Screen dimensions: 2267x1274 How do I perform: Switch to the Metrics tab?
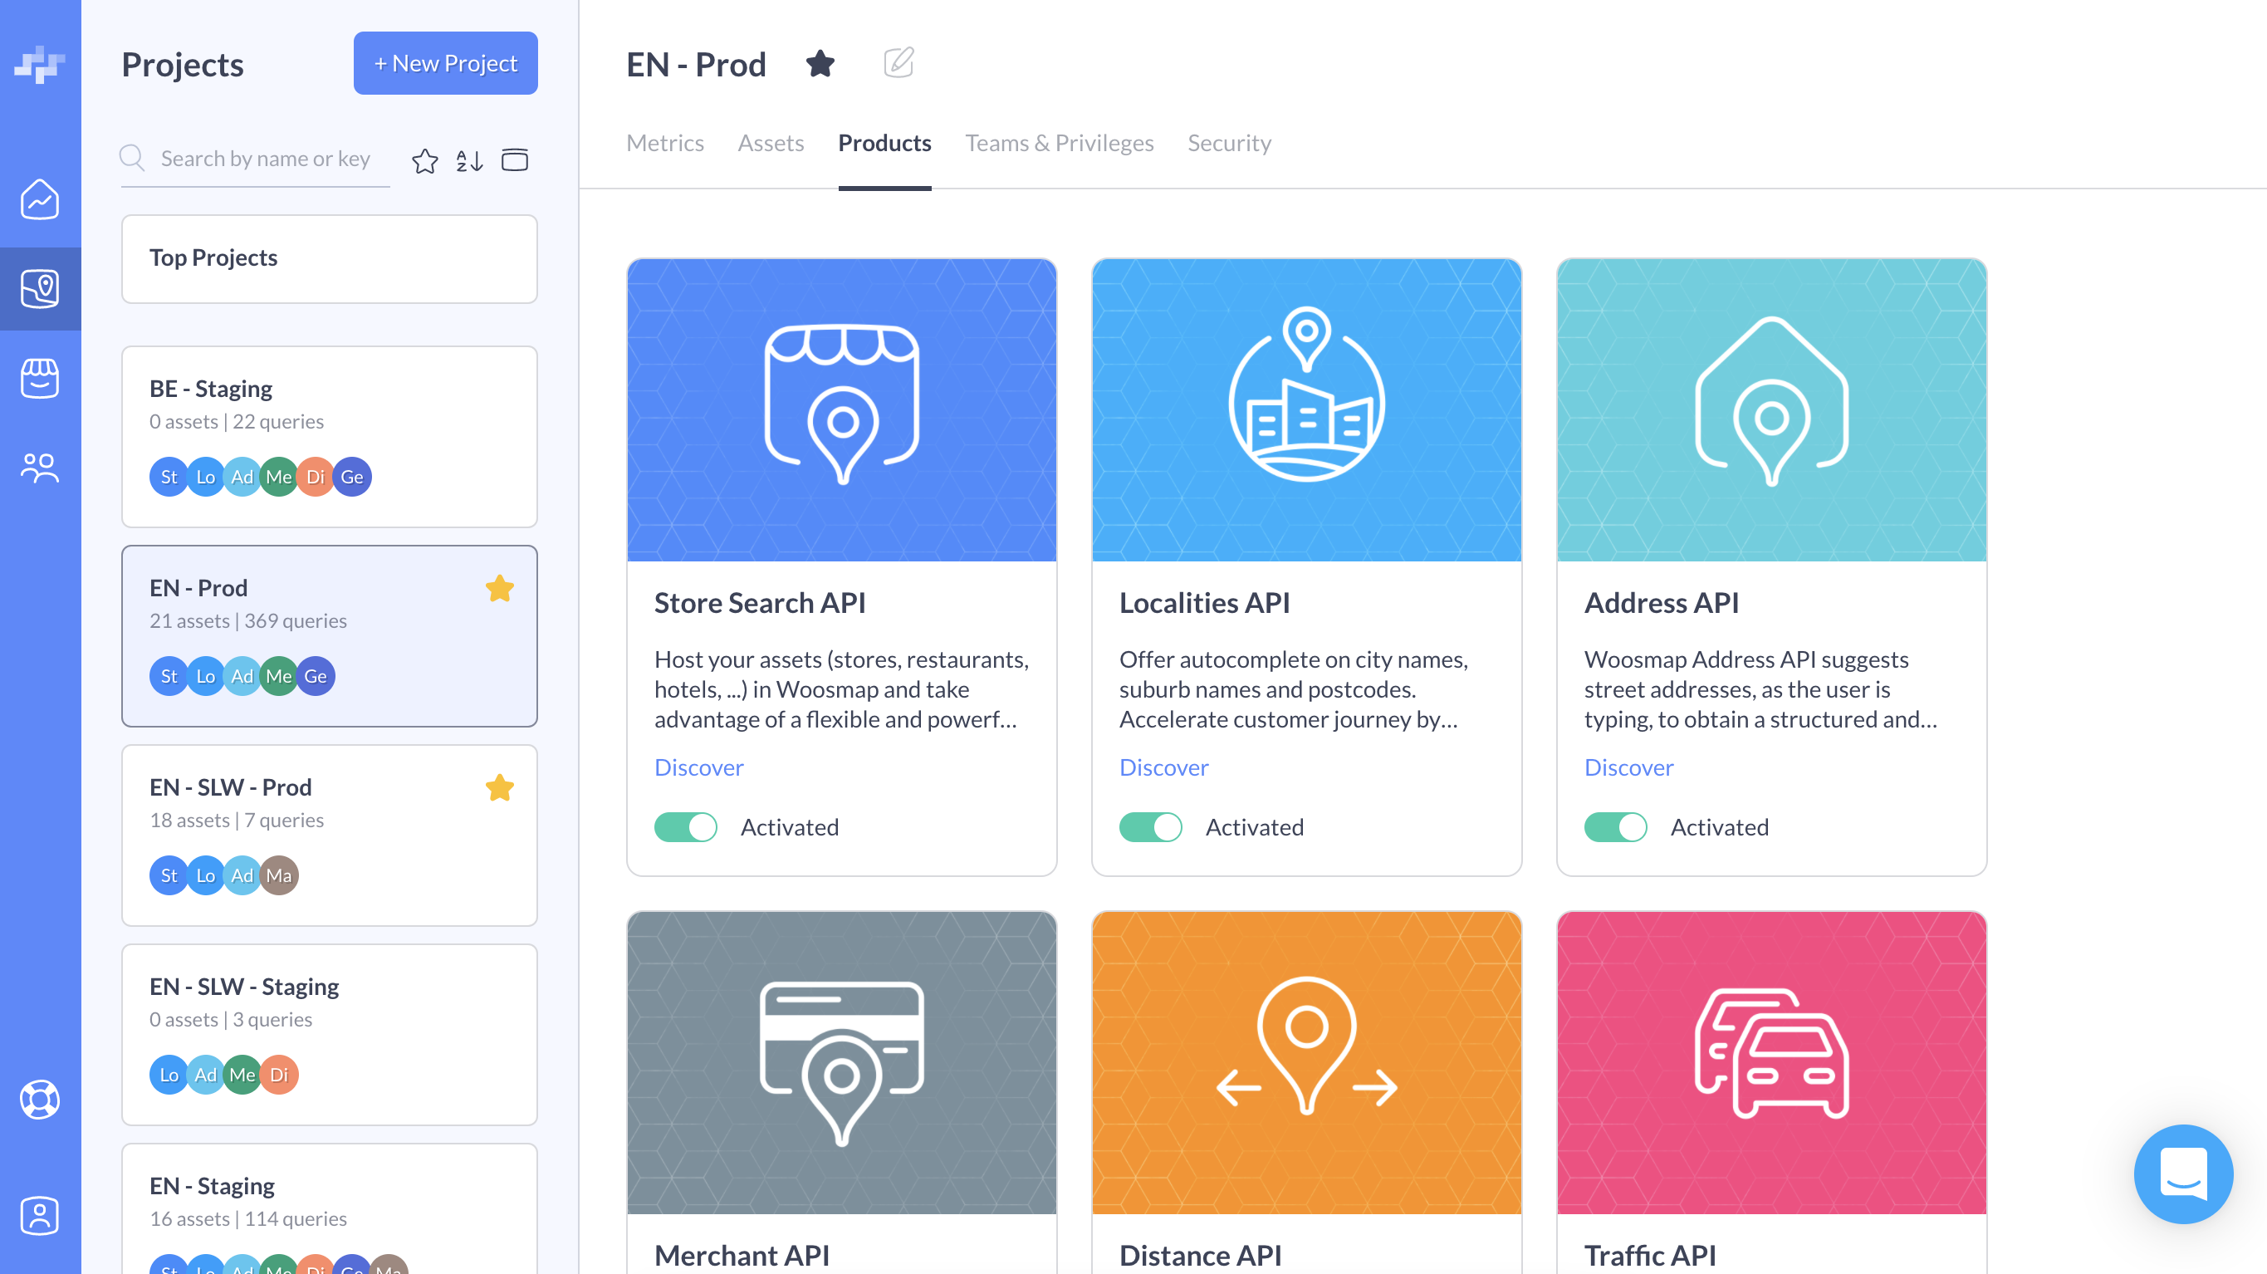664,143
